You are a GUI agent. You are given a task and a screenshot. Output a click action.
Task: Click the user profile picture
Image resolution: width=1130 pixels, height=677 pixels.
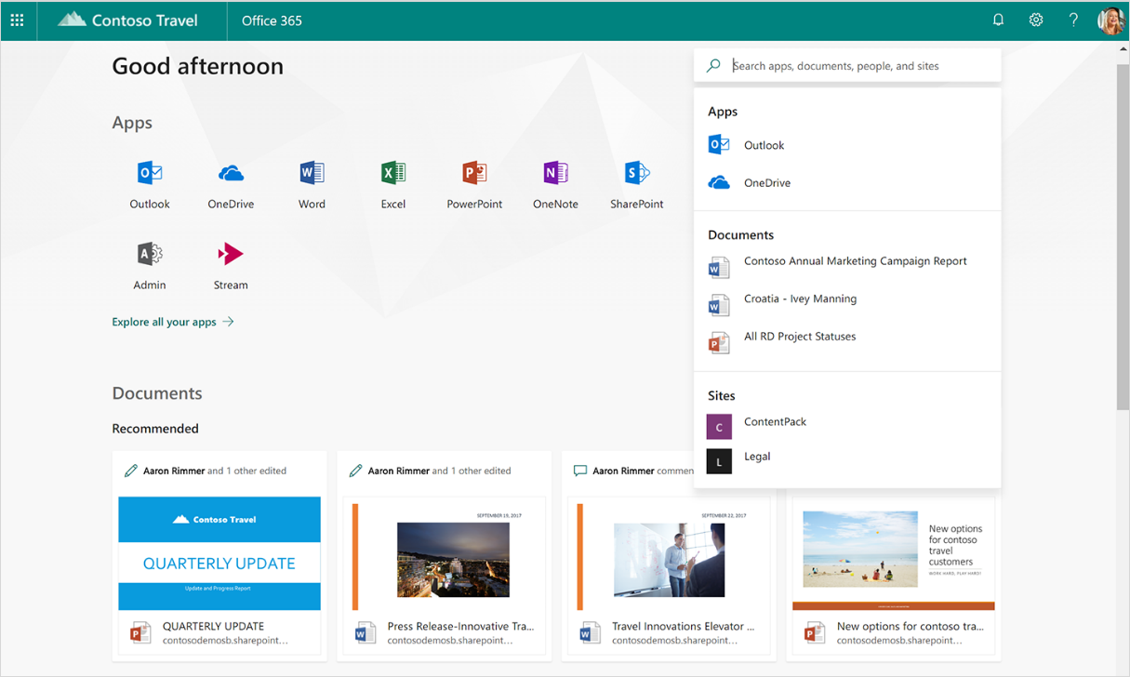[1110, 20]
